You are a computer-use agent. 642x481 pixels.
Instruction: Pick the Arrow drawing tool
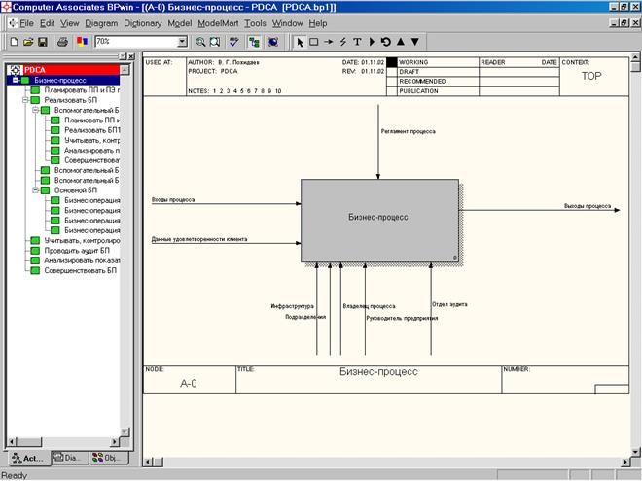pyautogui.click(x=329, y=42)
